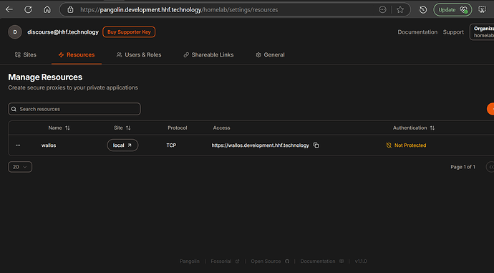Image resolution: width=494 pixels, height=273 pixels.
Task: Focus the Search resources field
Action: tap(74, 109)
